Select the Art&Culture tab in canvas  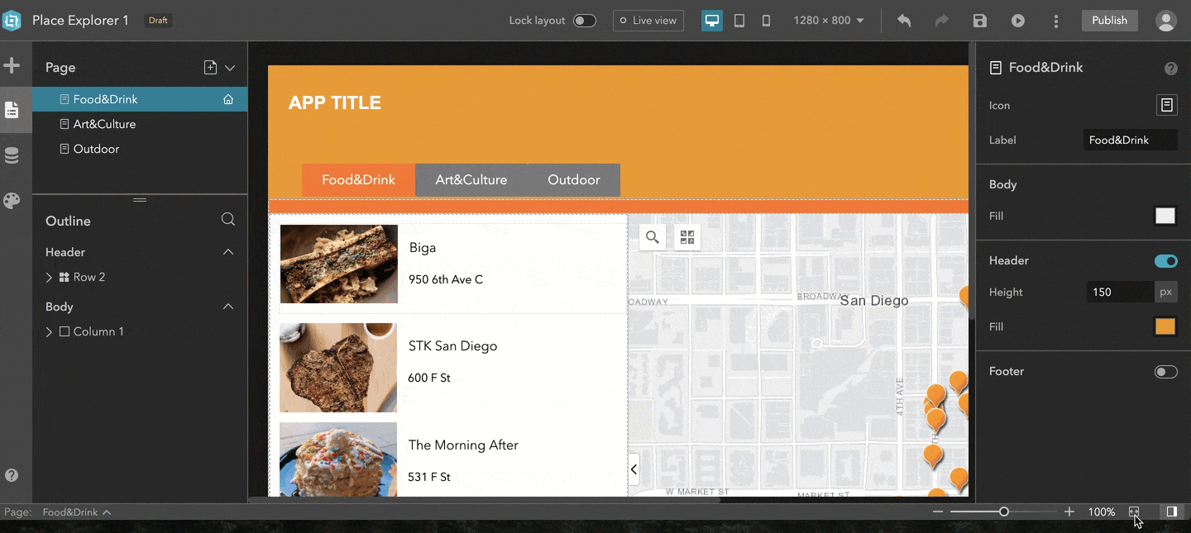pyautogui.click(x=471, y=180)
